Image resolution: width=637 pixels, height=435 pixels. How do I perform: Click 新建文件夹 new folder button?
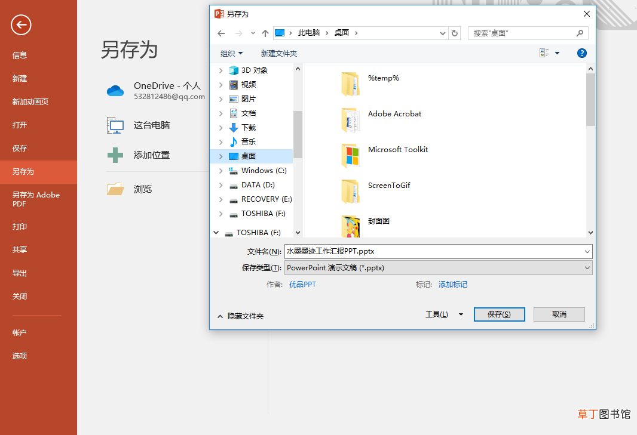point(278,54)
